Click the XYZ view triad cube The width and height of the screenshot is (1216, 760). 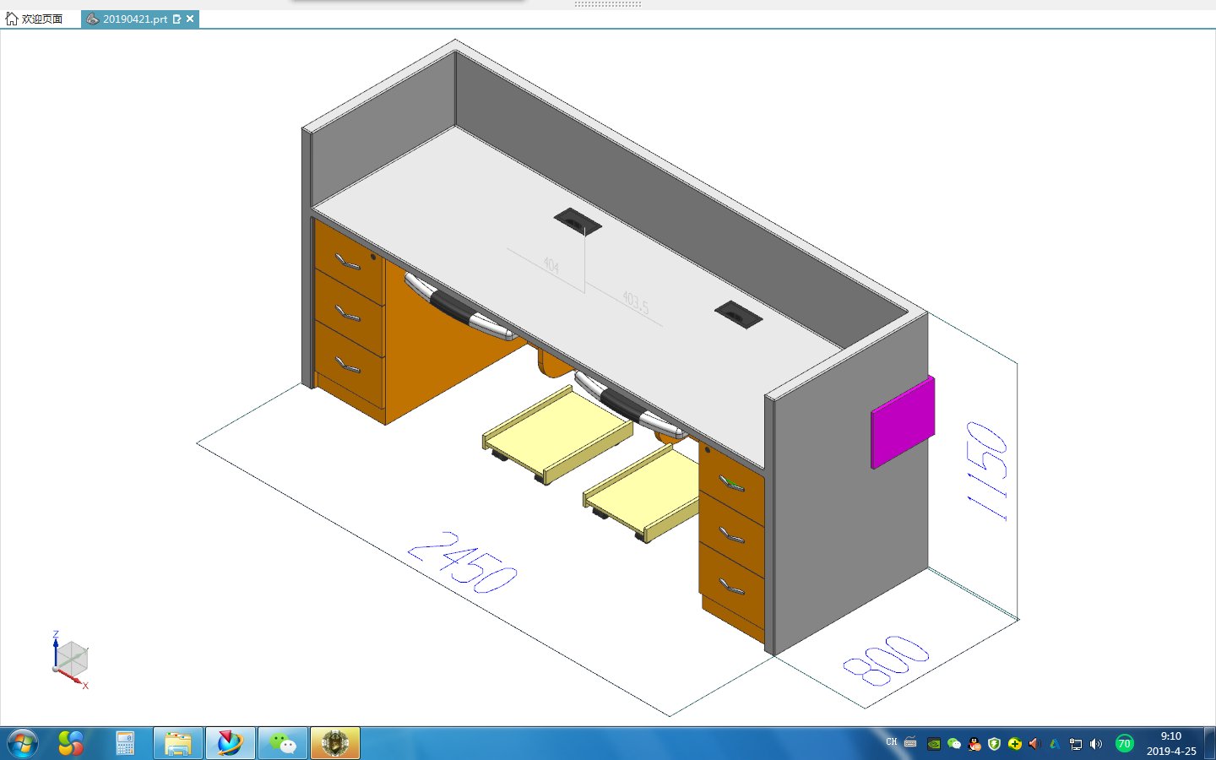tap(71, 659)
